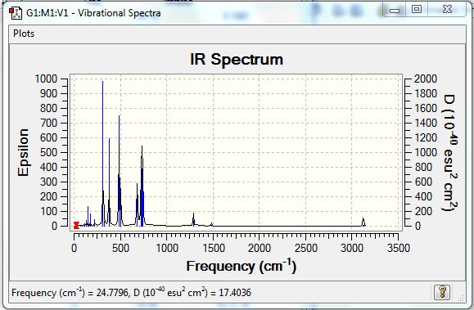This screenshot has width=474, height=310.
Task: Open the Plots menu
Action: coord(24,34)
